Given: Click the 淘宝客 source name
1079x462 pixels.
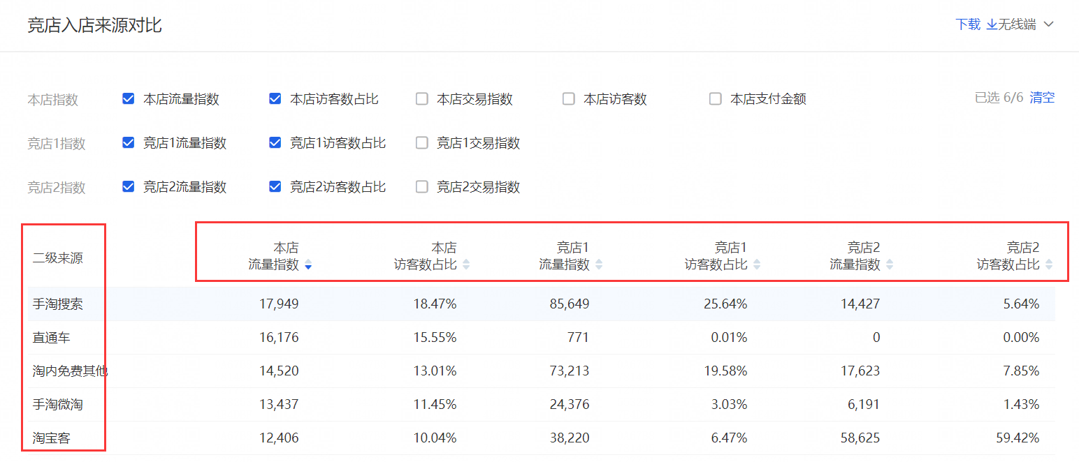Looking at the screenshot, I should [51, 439].
